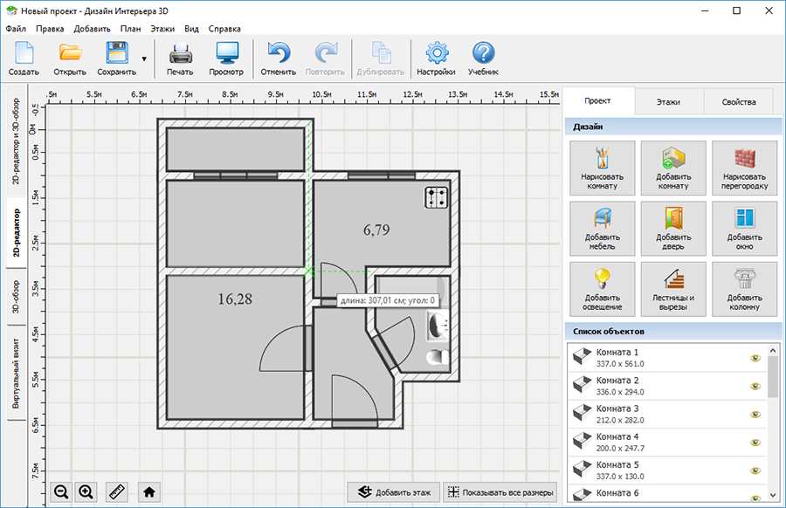Toggle visibility eye for Комната 5
This screenshot has height=508, width=786.
click(x=755, y=470)
